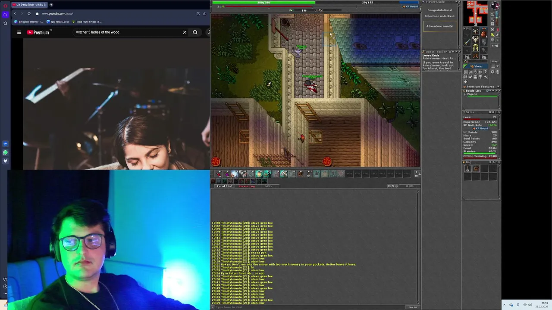Open a new browser tab
The image size is (552, 310).
[51, 5]
